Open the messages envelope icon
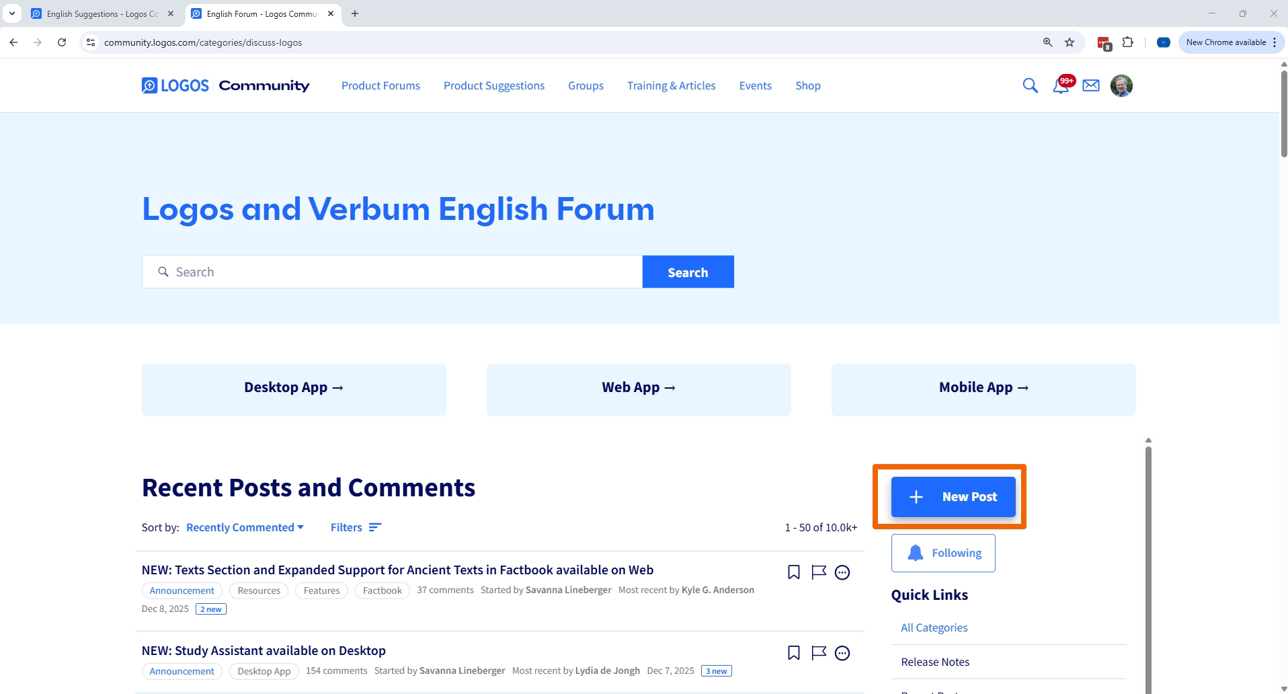The image size is (1288, 694). [x=1091, y=85]
